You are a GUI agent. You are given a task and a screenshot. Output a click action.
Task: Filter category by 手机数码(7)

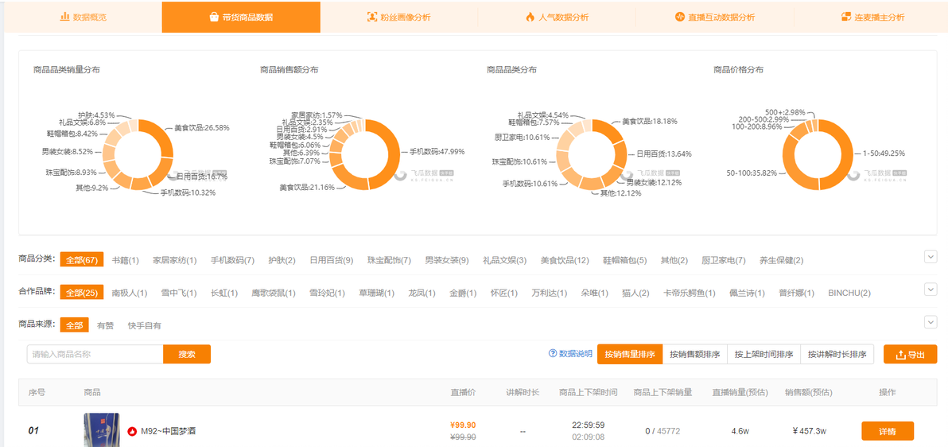click(232, 260)
